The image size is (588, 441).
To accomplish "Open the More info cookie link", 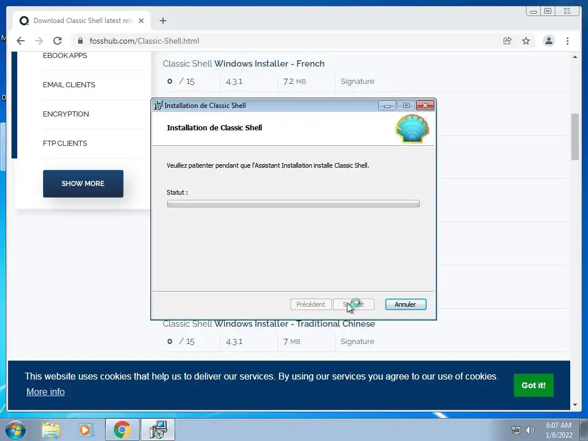I will point(45,392).
